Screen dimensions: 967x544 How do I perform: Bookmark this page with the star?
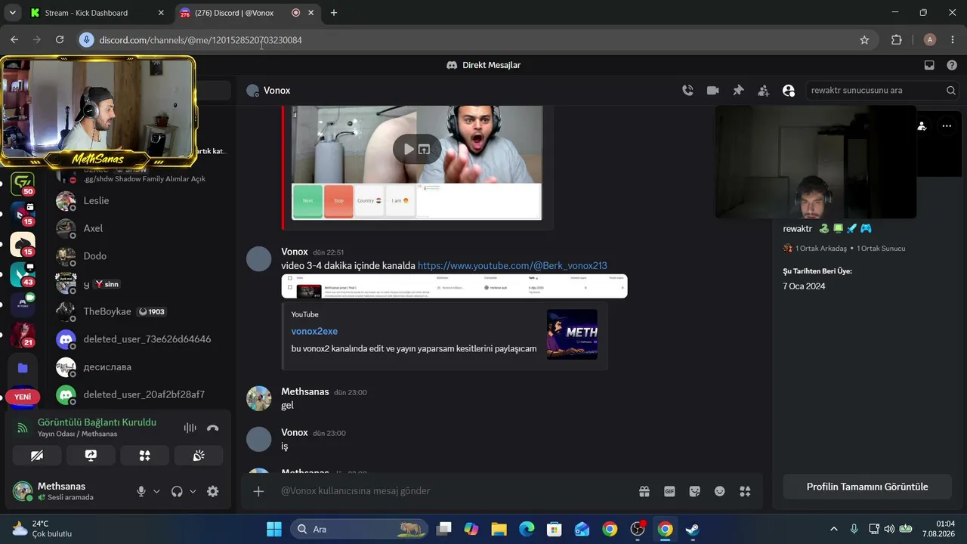864,40
